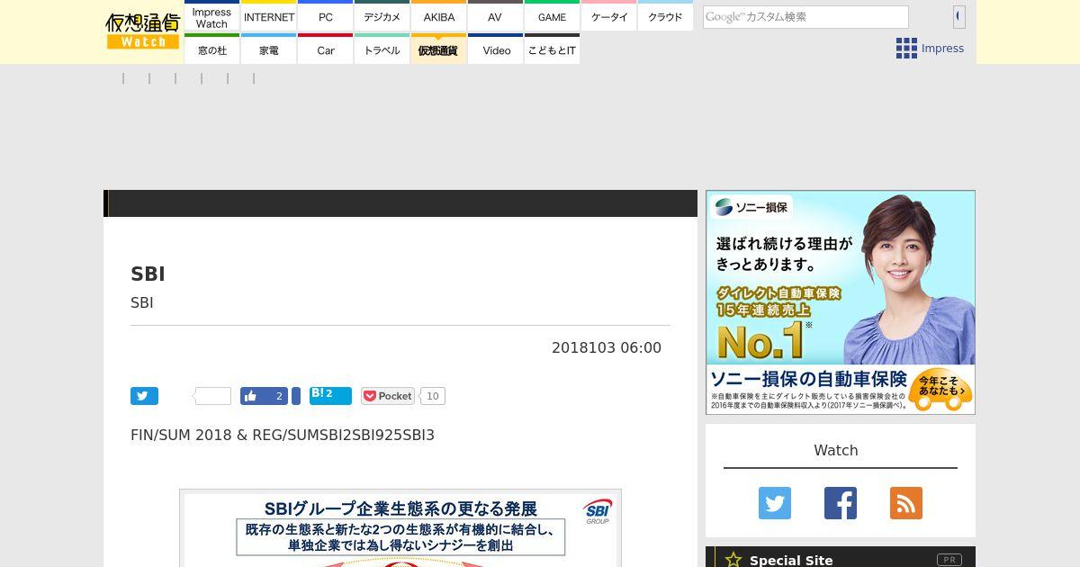Open the ケータイ Watch tab
The image size is (1080, 567).
609,17
